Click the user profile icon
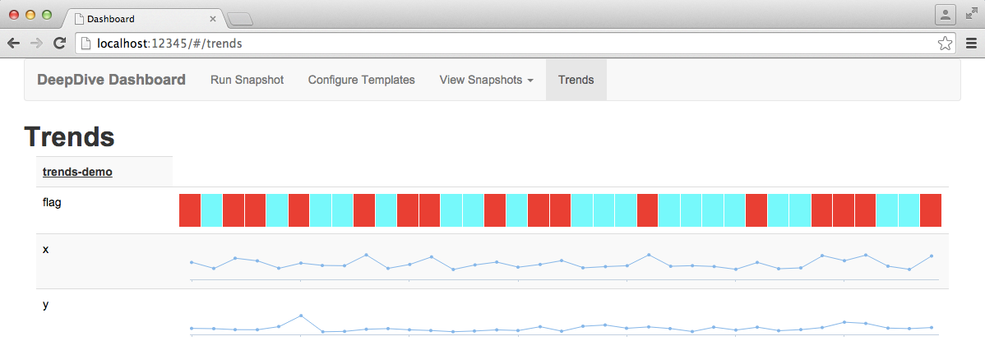 pyautogui.click(x=946, y=14)
